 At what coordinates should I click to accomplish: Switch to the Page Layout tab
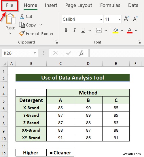[79, 5]
